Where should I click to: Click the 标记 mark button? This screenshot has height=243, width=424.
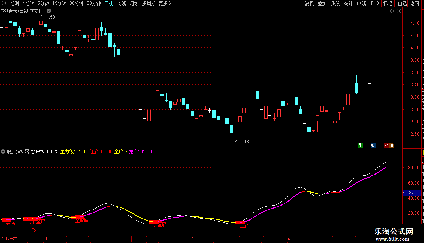[x=388, y=3]
